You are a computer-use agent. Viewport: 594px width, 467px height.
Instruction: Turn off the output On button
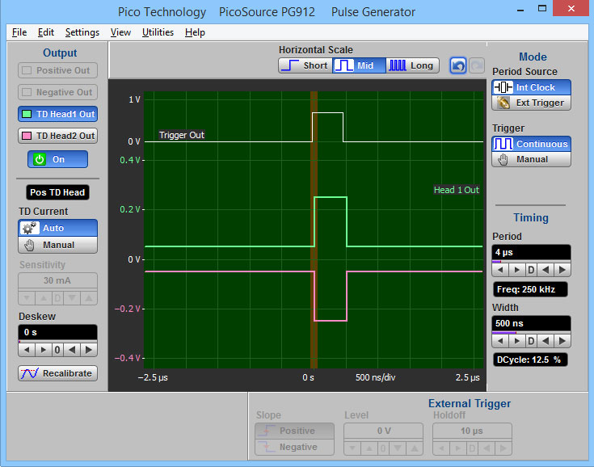coord(57,159)
